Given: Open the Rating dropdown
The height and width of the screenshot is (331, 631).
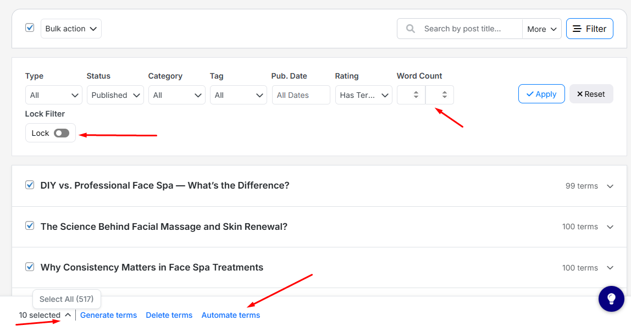Looking at the screenshot, I should (363, 95).
